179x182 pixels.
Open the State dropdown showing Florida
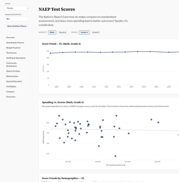tap(17, 8)
